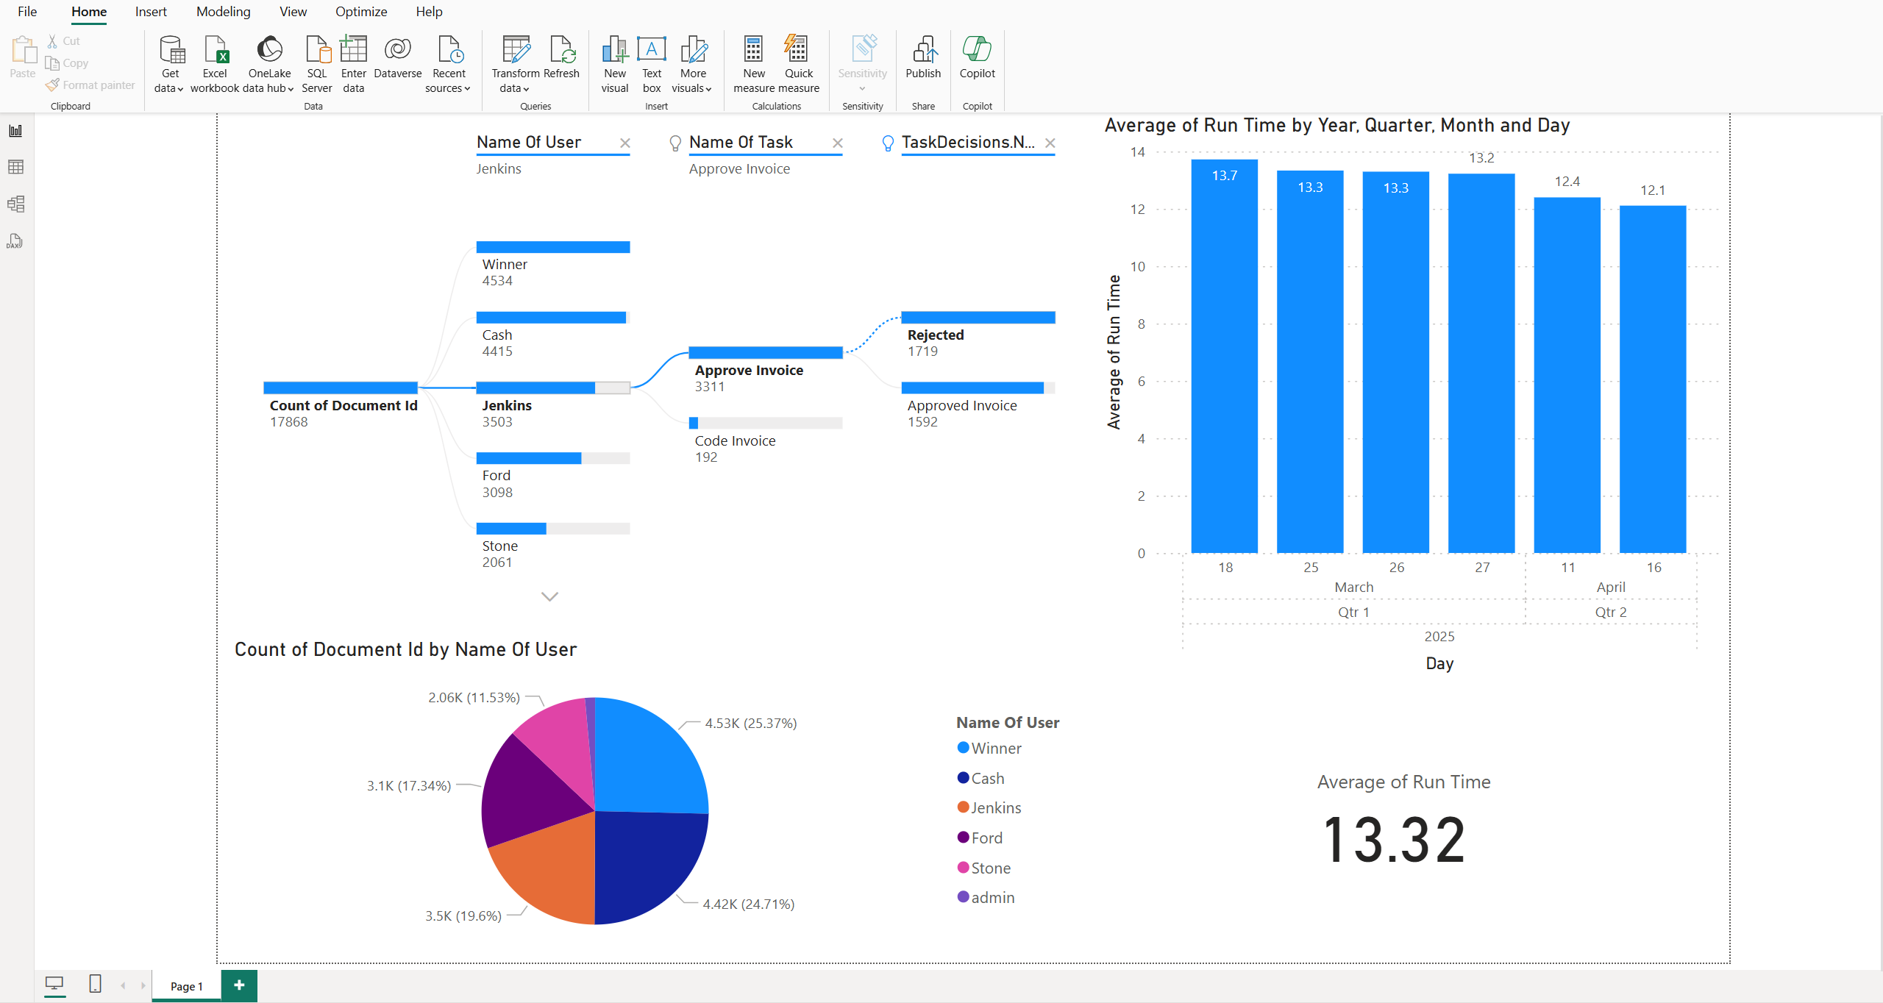Toggle desktop view at the bottom bar
Screen dimensions: 1883x1003
point(55,985)
